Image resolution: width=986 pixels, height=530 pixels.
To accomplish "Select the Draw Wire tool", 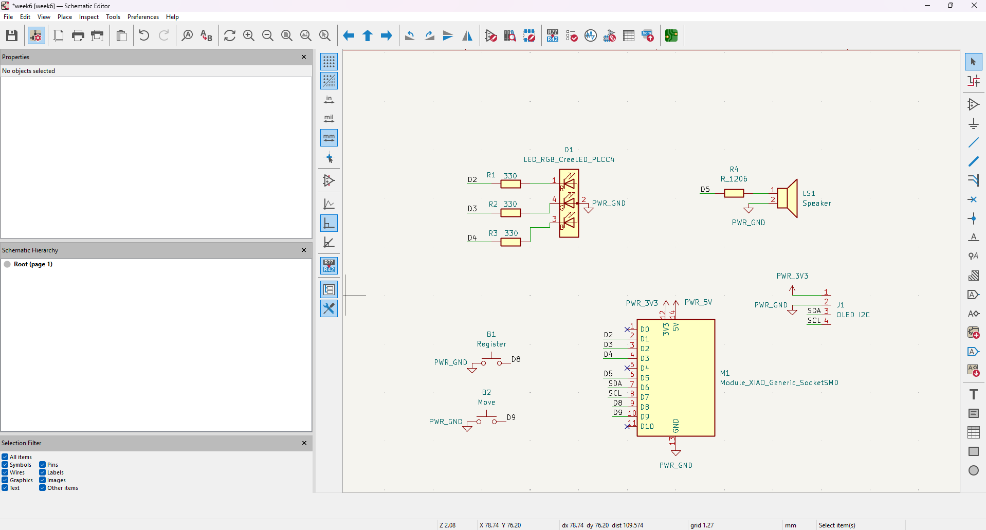I will coord(973,142).
